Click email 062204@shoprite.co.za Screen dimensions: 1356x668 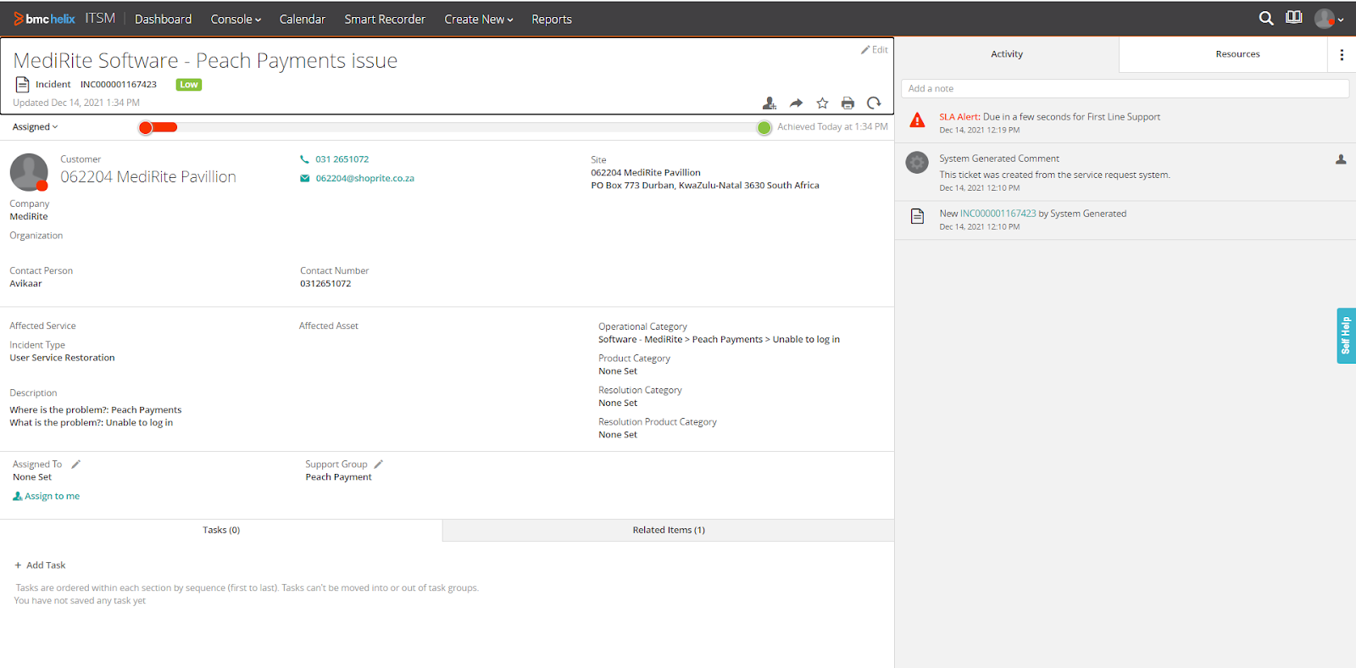[365, 178]
